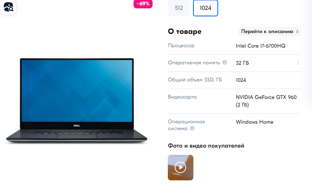
Task: Play the customer video thumbnail
Action: coord(180,167)
